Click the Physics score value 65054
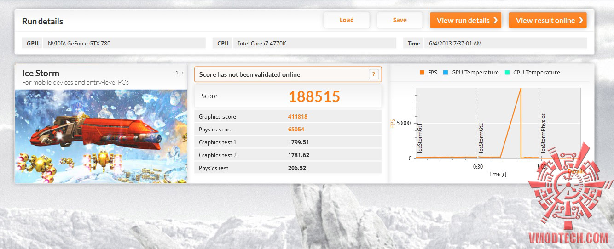The image size is (614, 249). (x=296, y=130)
